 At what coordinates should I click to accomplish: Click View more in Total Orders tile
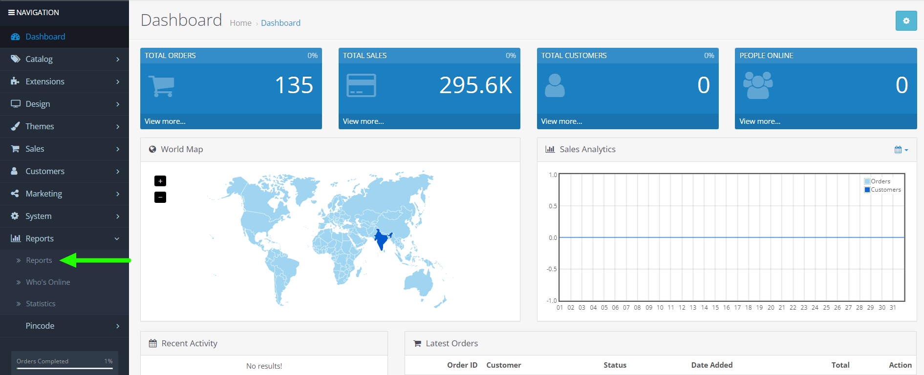click(x=165, y=121)
